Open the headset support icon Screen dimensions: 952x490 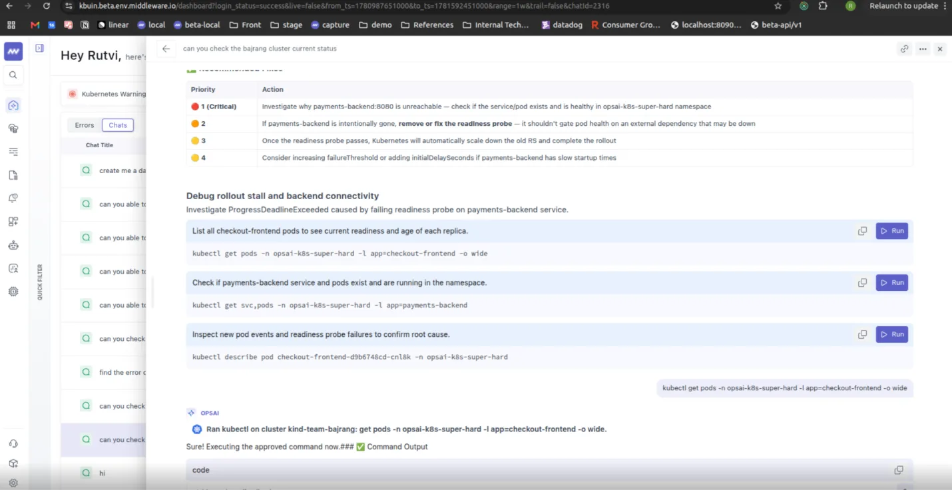click(13, 444)
